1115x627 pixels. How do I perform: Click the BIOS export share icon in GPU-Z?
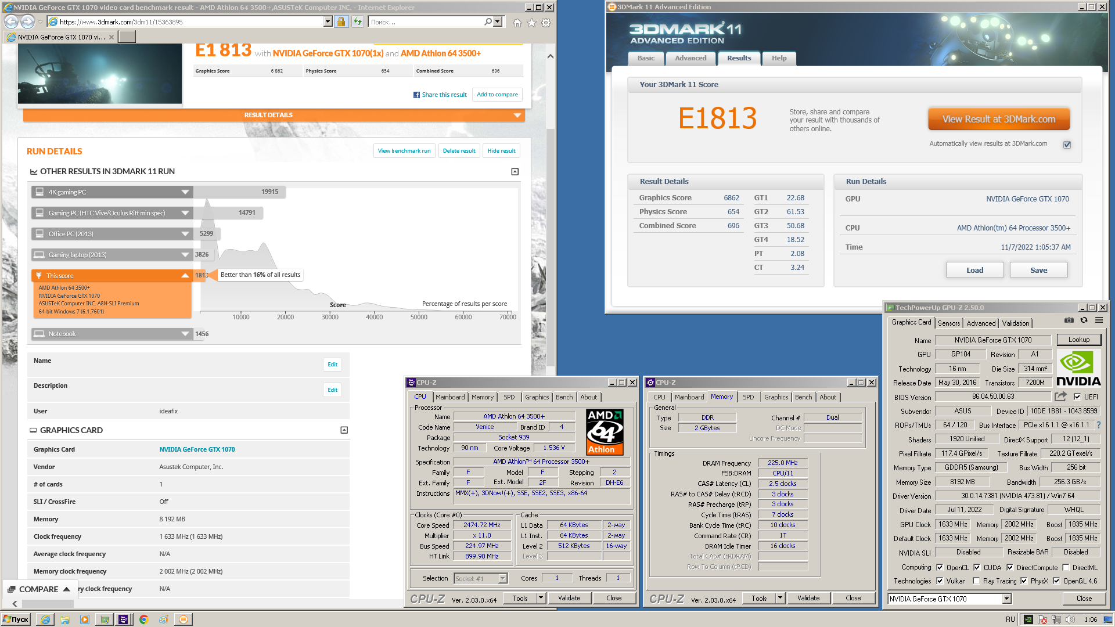[x=1060, y=397]
